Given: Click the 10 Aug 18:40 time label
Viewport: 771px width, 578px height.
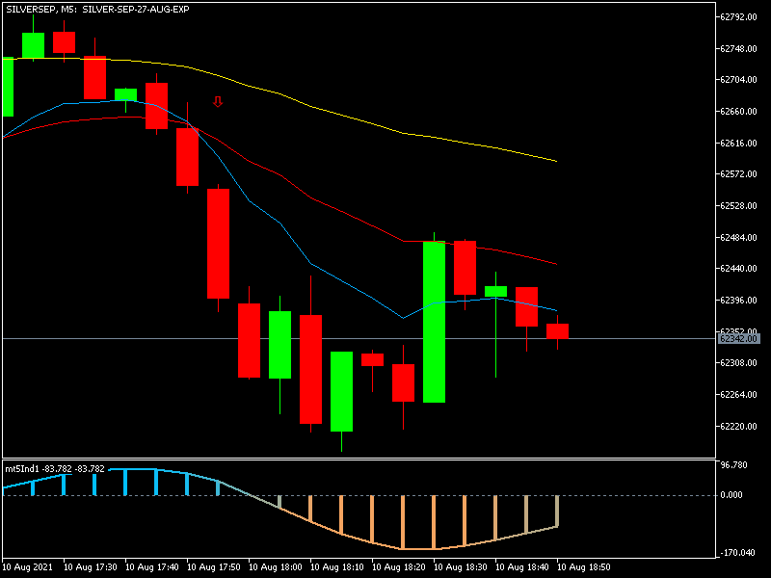Looking at the screenshot, I should (x=521, y=567).
